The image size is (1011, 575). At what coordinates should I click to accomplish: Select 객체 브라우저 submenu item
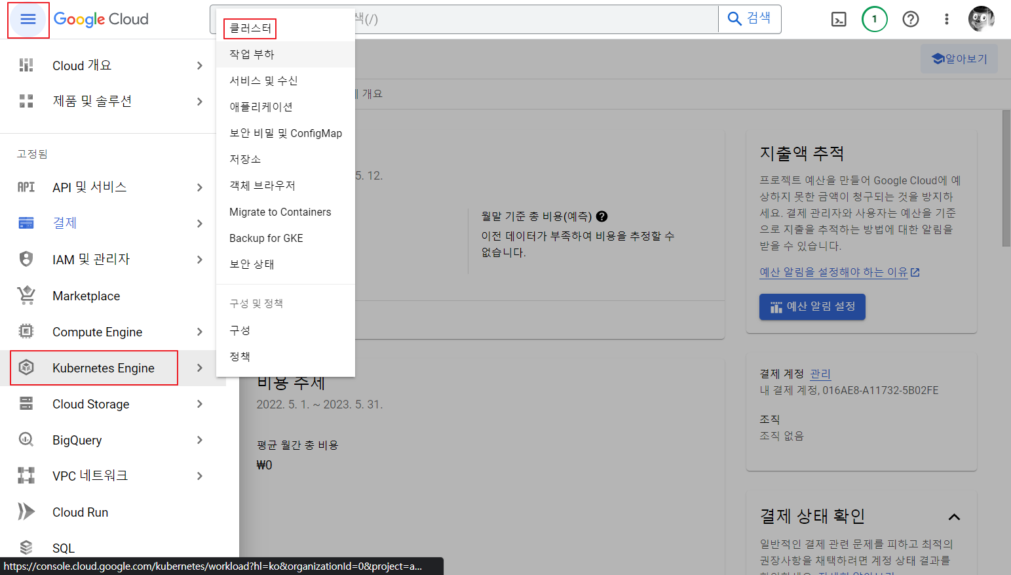[285, 186]
